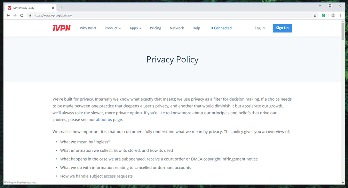Click the subpoenaed and DMCA notice item
Image resolution: width=348 pixels, height=188 pixels.
coord(159,159)
